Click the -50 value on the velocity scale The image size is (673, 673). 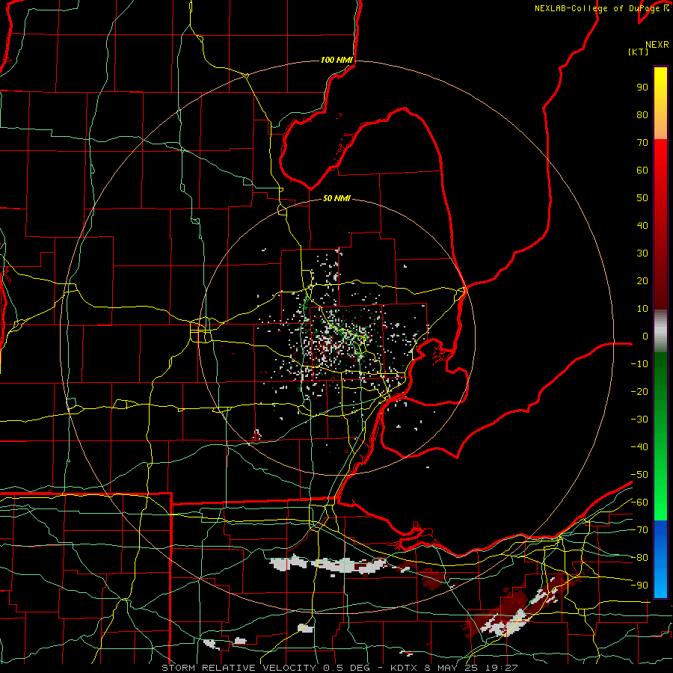[639, 475]
